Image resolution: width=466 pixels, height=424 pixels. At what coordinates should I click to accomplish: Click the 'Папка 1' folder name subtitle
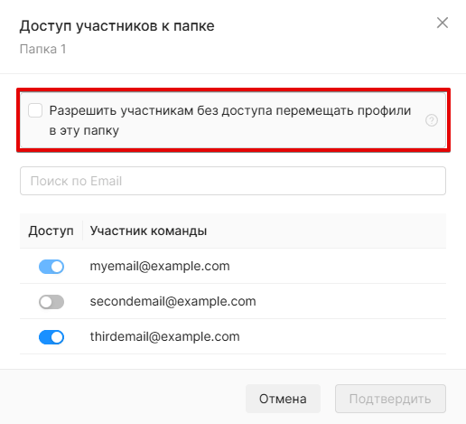[x=42, y=49]
